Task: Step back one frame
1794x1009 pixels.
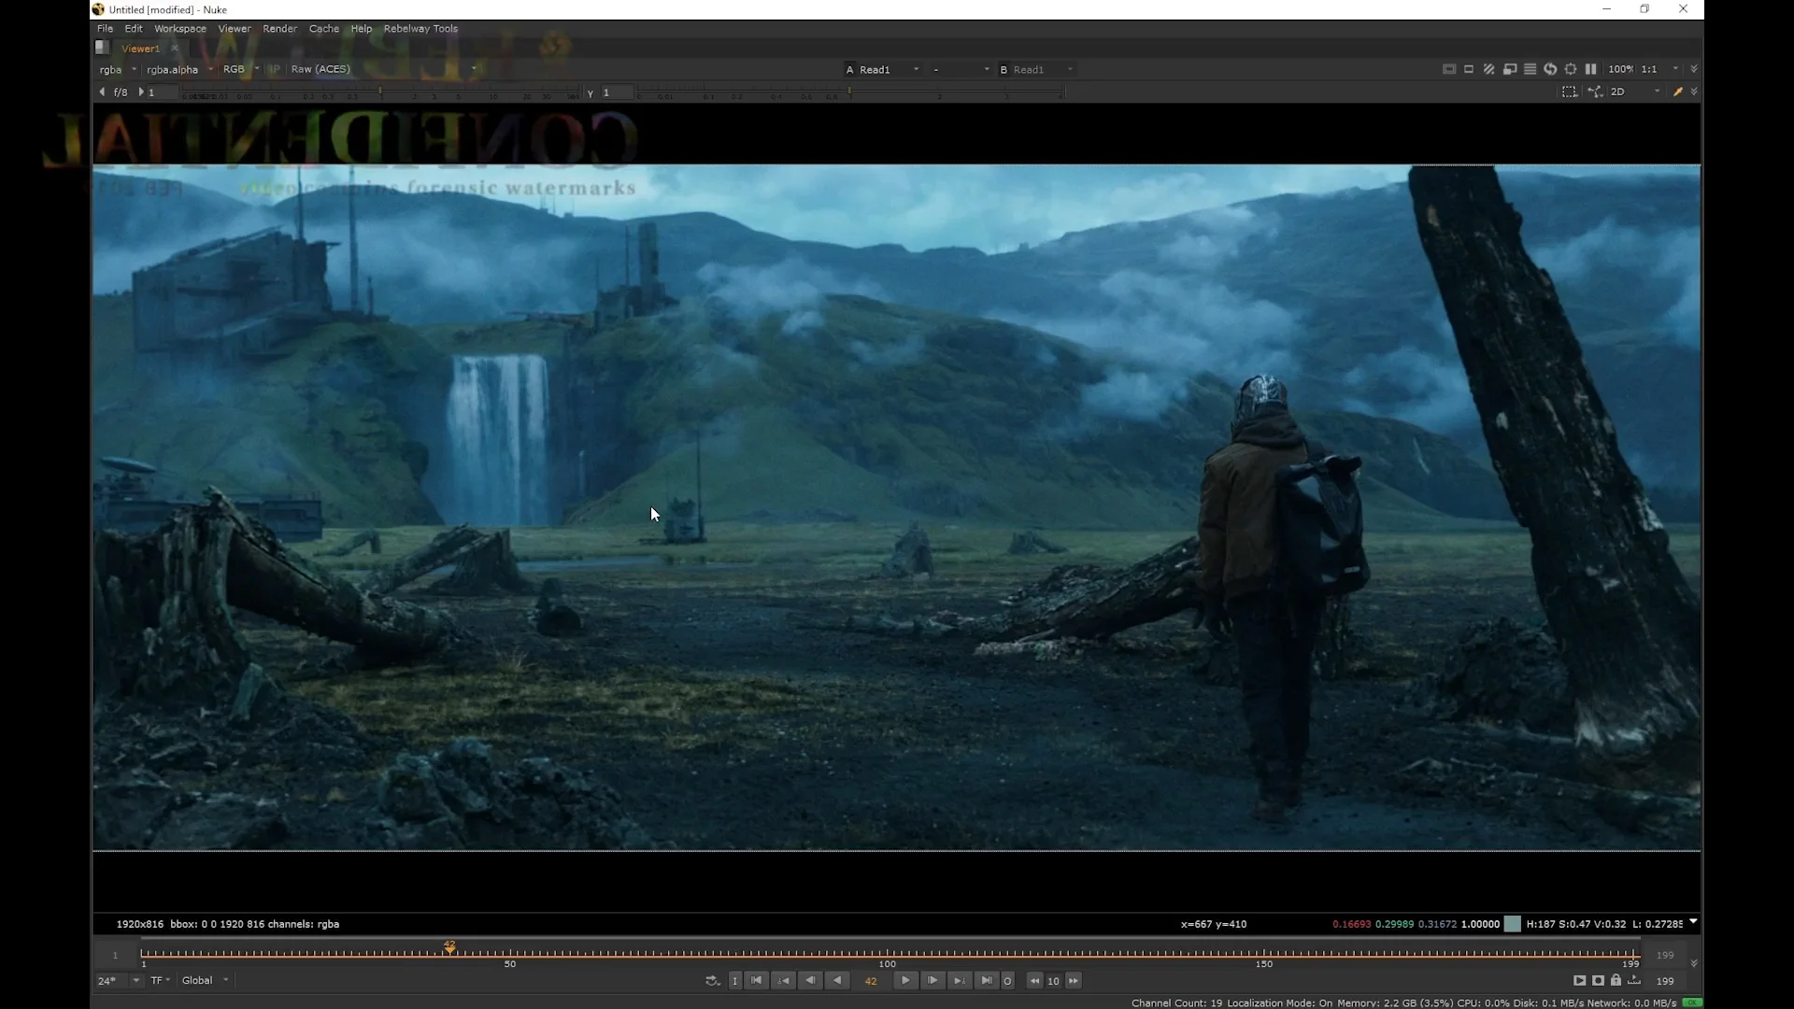Action: click(811, 981)
